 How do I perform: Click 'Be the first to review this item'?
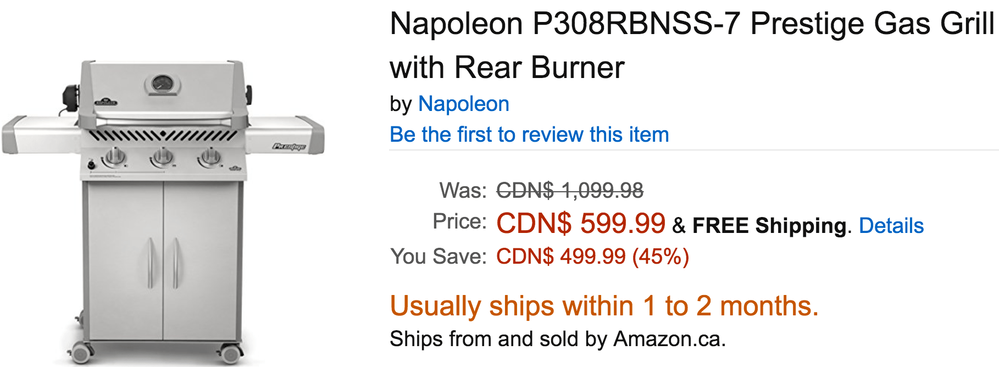click(x=529, y=135)
